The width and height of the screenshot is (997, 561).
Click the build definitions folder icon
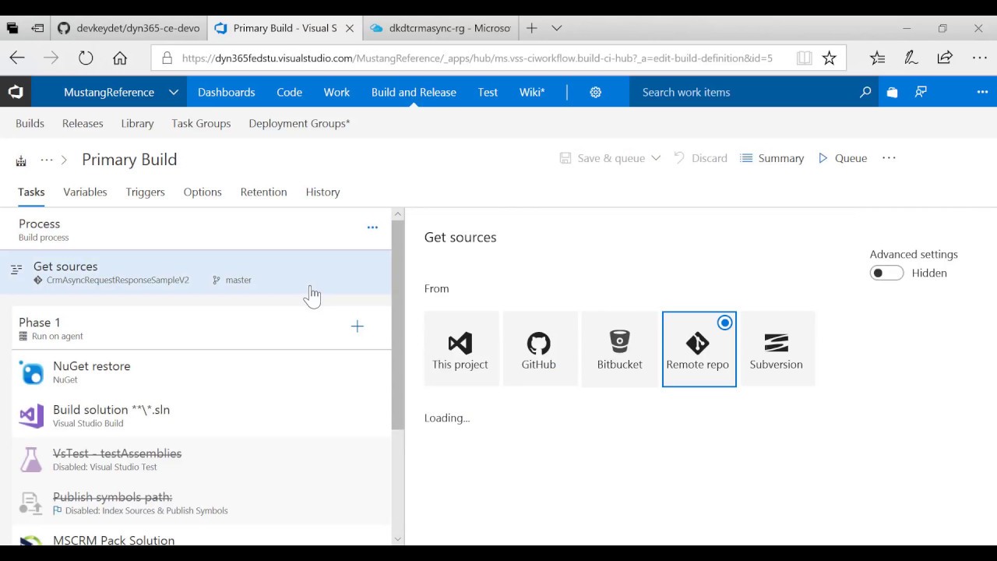point(21,161)
